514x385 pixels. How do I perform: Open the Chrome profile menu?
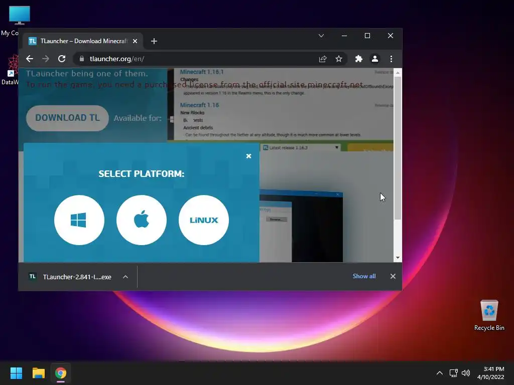[374, 59]
